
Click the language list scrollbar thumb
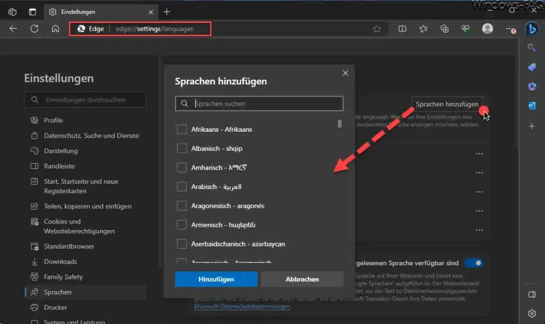(340, 124)
